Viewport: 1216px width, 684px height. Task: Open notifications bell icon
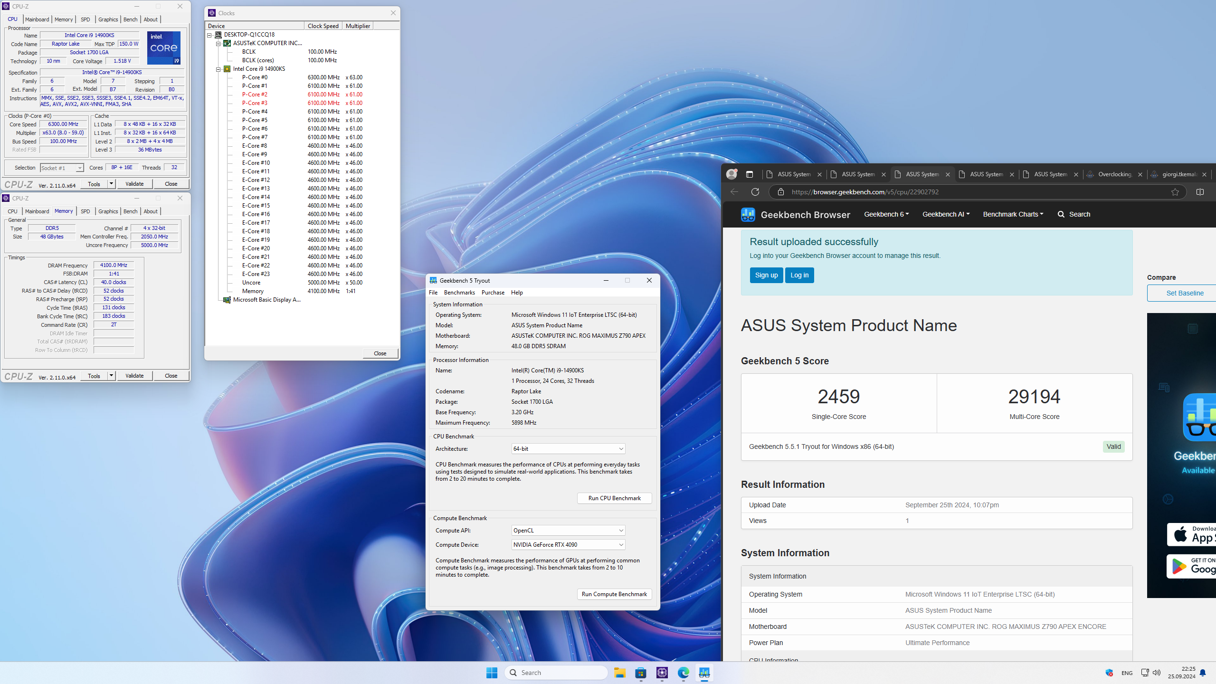click(1203, 673)
